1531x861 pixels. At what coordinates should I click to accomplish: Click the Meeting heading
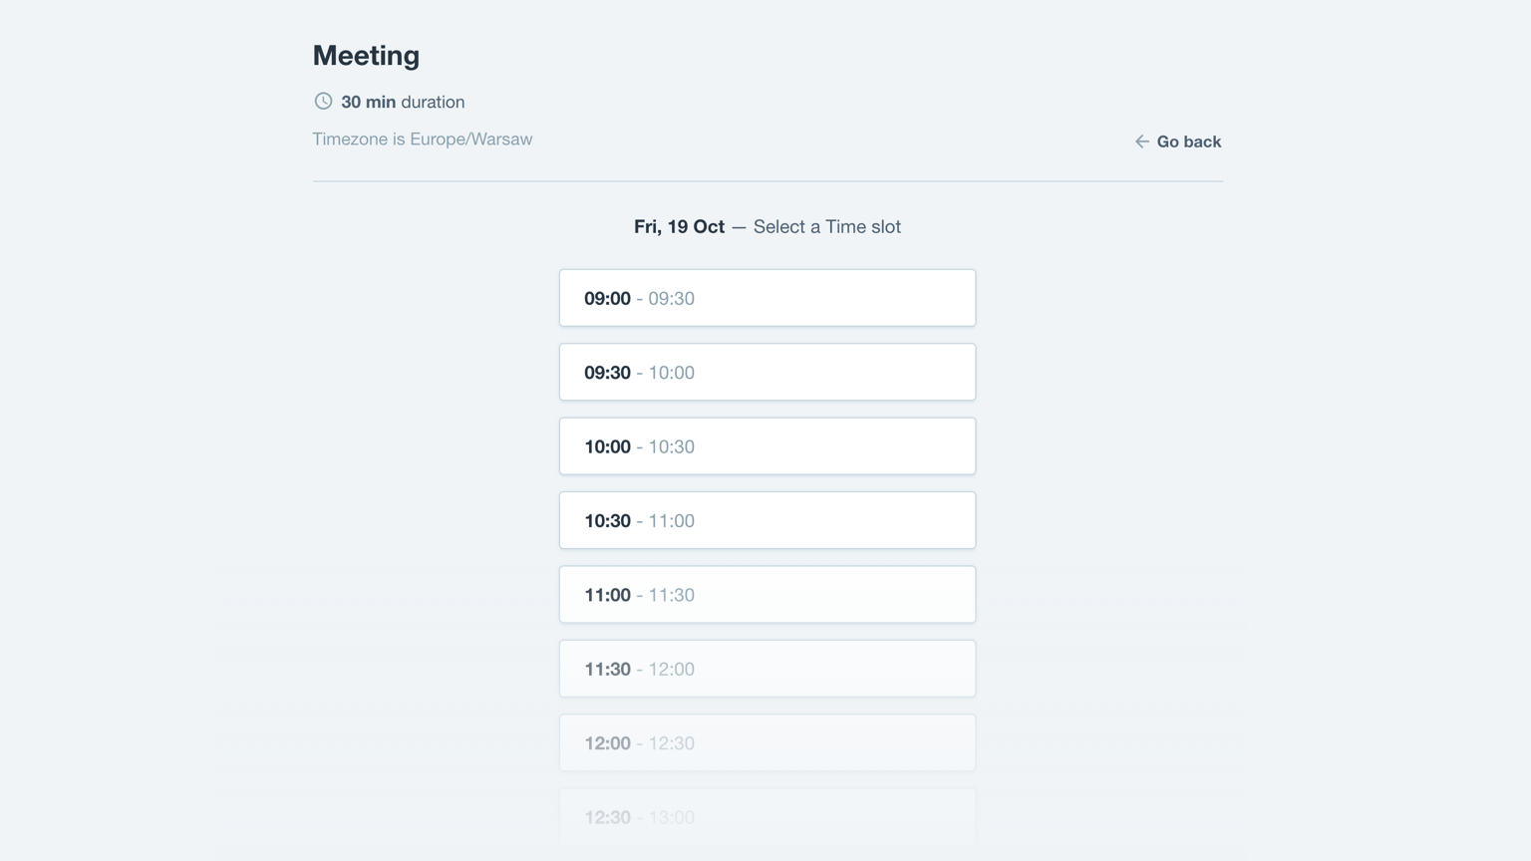click(366, 56)
